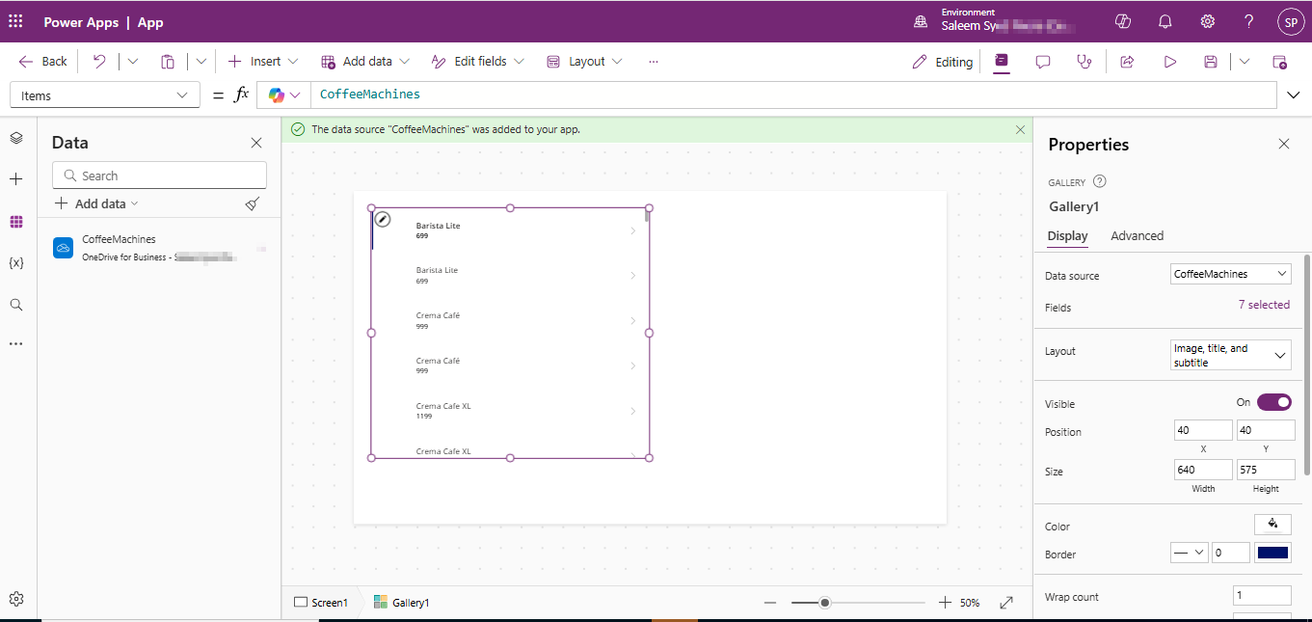The height and width of the screenshot is (622, 1312).
Task: Select CoffeeMachines data source entry
Action: (x=159, y=248)
